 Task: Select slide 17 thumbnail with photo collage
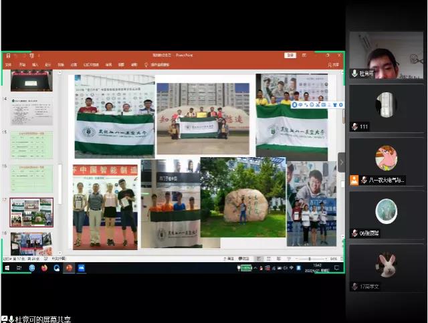click(31, 211)
